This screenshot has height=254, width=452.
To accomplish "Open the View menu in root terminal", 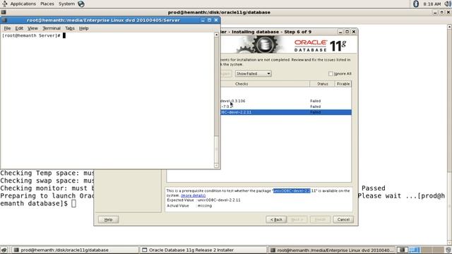I will 32,28.
